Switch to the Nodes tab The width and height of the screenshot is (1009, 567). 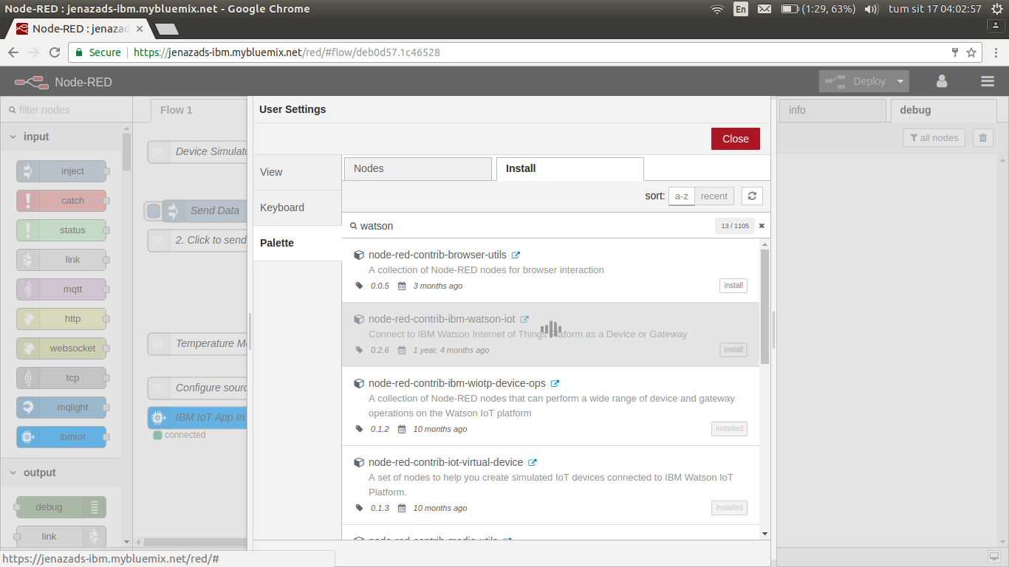417,168
